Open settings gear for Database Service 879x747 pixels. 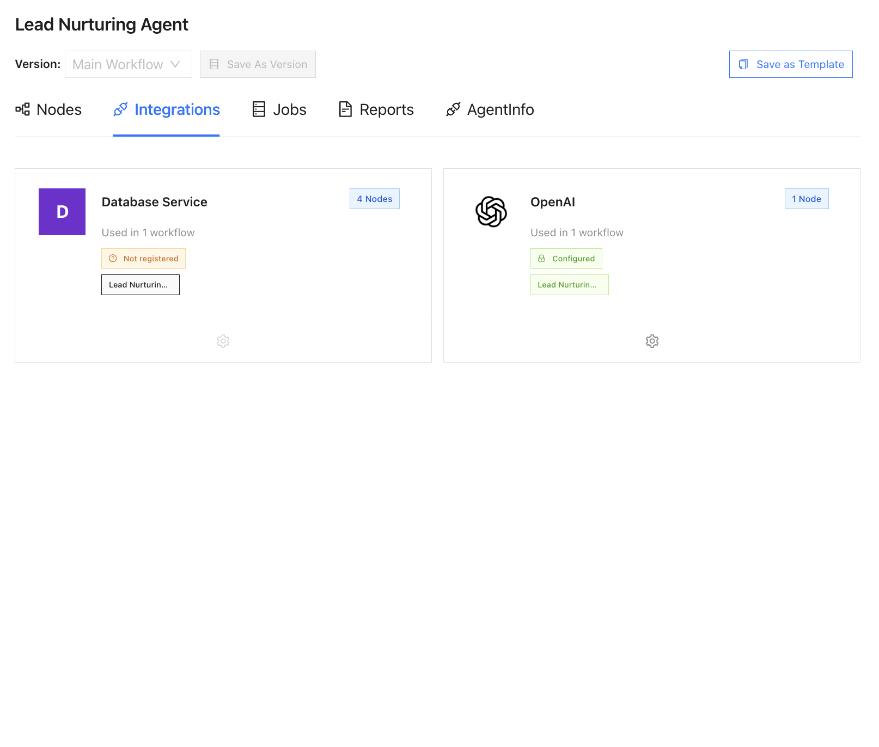[223, 341]
